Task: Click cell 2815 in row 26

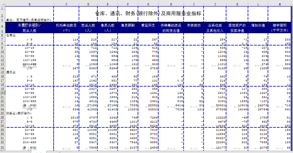Action: [74, 117]
